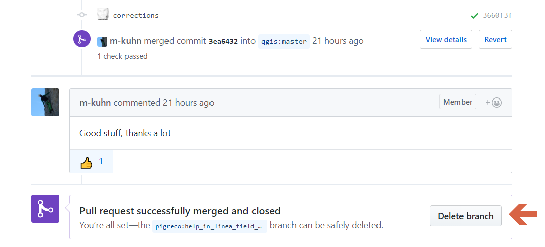Open commit hash 3660f3f
This screenshot has height=247, width=545.
pos(497,15)
